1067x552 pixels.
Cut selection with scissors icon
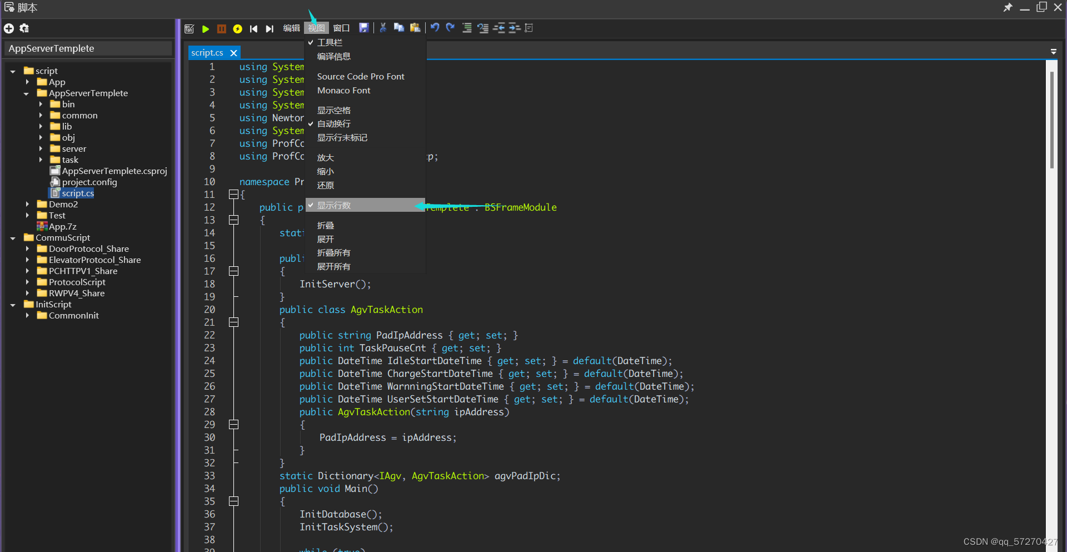click(x=383, y=28)
